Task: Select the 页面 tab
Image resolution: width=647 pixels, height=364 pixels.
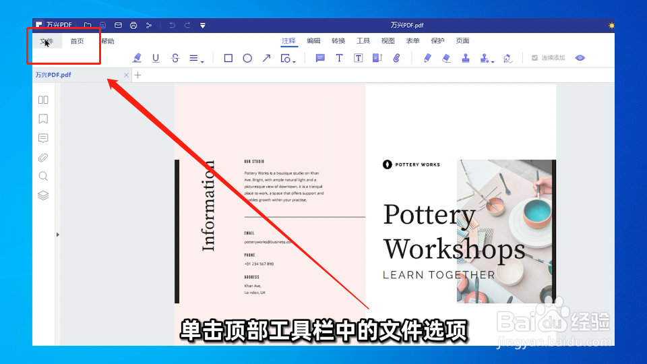Action: click(x=462, y=41)
